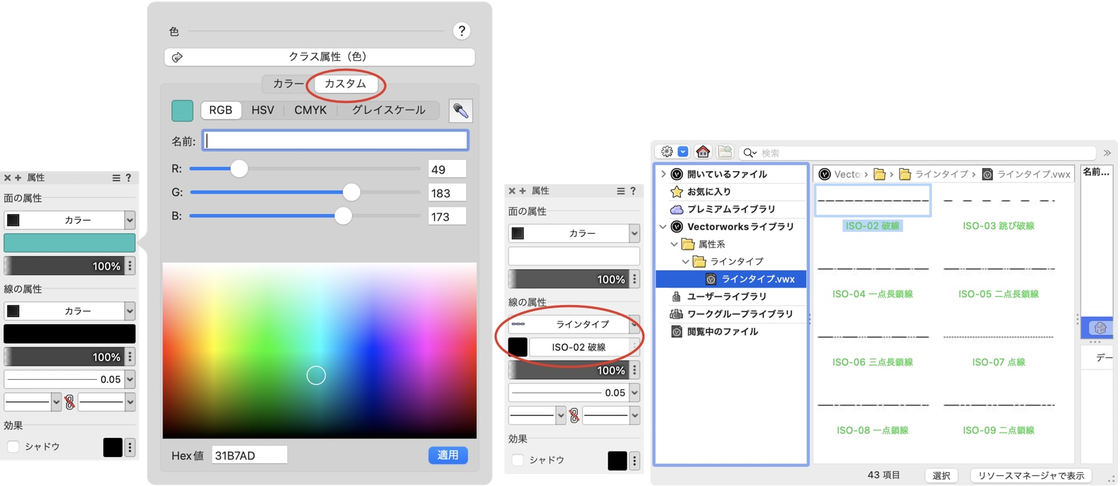The image size is (1120, 486).
Task: Click in the 名前 name input field
Action: (x=335, y=141)
